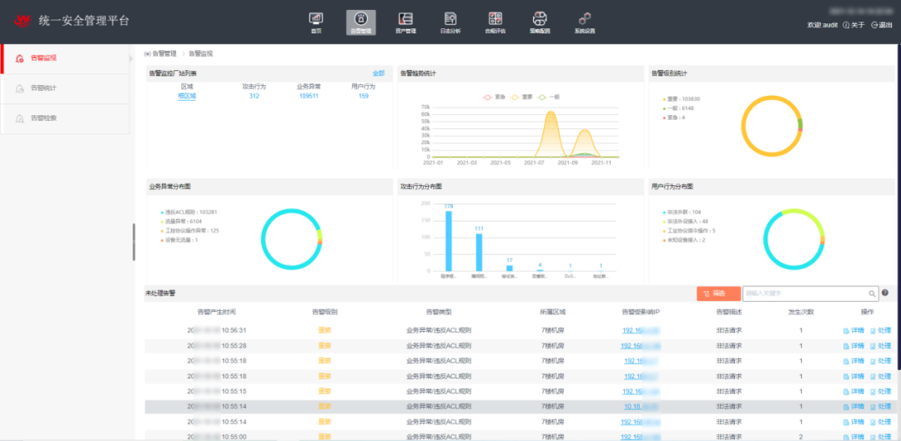The width and height of the screenshot is (901, 441).
Task: Open the affected IP link in the 10:56:31 row
Action: tap(641, 331)
